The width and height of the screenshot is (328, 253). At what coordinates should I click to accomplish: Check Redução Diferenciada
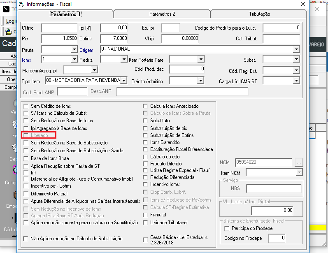[145, 178]
